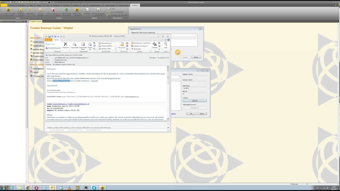Screen dimensions: 340x191
Task: Expand email reading pane down arrow
Action: [x=168, y=124]
